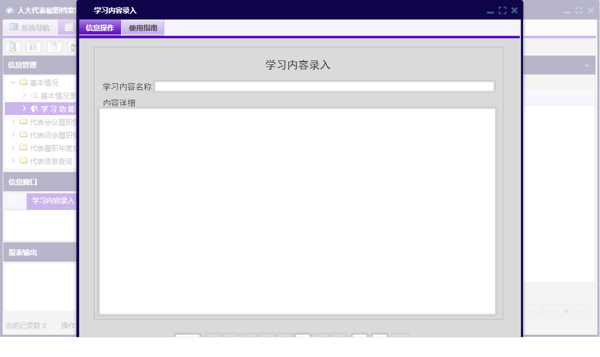Image resolution: width=600 pixels, height=357 pixels.
Task: Click the 代表会议履职 folder icon
Action: click(x=23, y=122)
